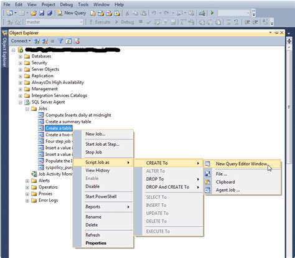
Task: Expand the Security node
Action: pos(21,63)
